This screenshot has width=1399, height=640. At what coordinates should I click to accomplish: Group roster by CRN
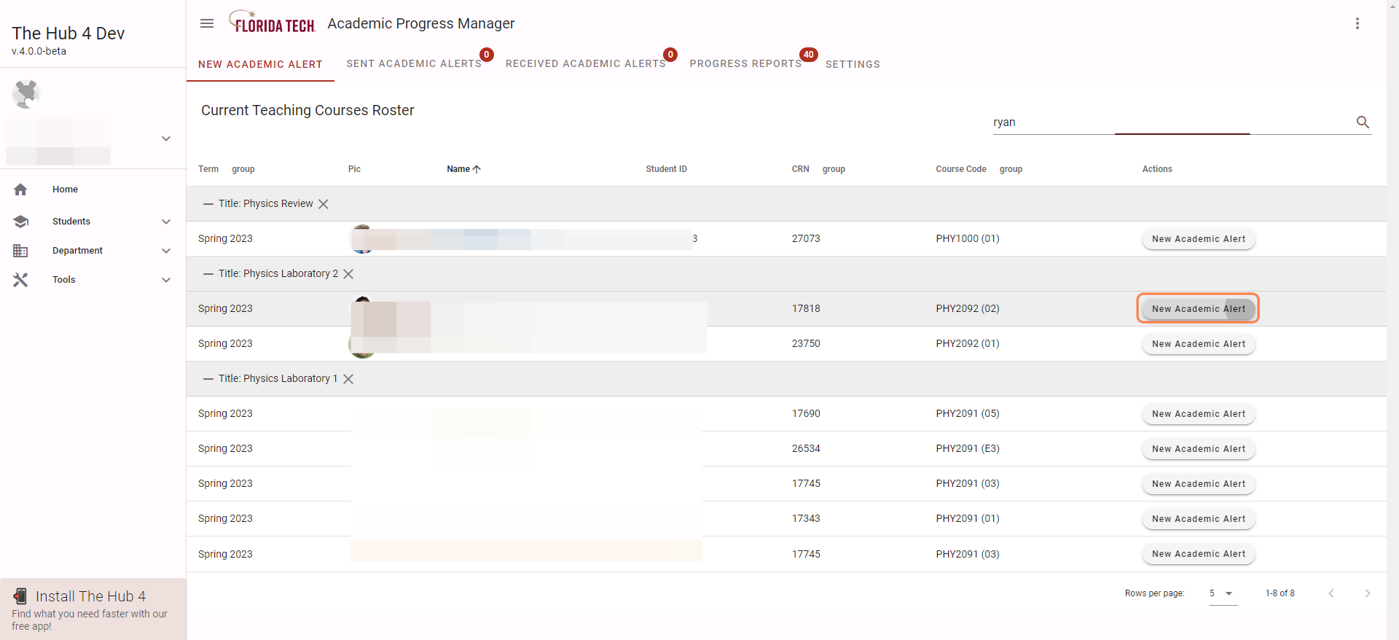click(x=834, y=169)
